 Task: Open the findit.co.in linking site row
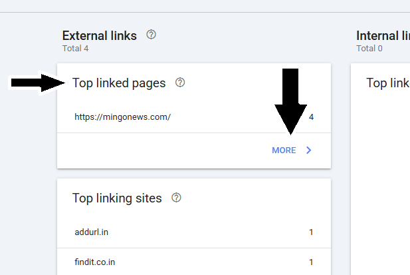point(194,262)
